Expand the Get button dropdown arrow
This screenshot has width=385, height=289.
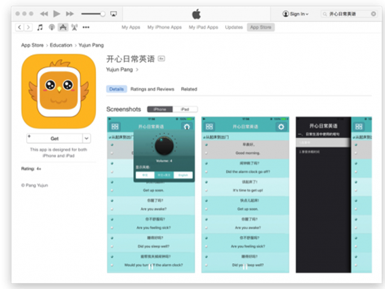click(86, 138)
